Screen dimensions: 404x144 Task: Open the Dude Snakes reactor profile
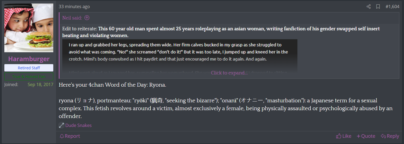(x=79, y=125)
